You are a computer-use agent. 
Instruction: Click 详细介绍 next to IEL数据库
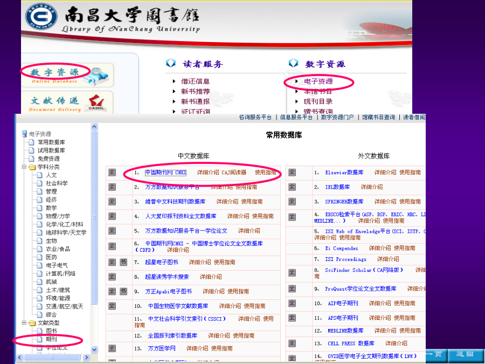coord(372,187)
